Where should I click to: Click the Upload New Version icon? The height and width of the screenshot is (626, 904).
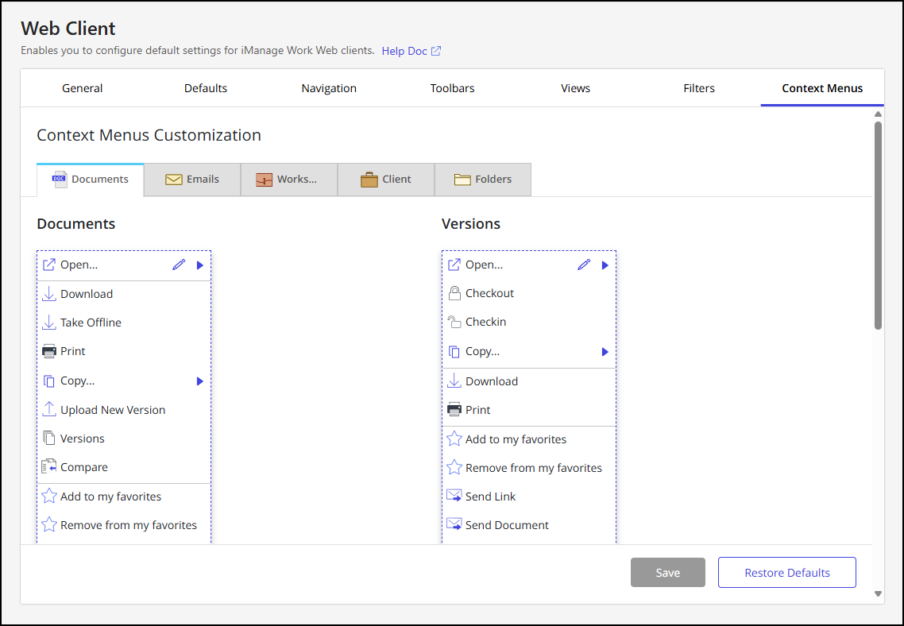(48, 409)
